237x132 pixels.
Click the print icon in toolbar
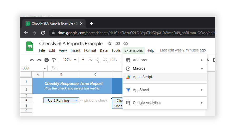(x=47, y=60)
